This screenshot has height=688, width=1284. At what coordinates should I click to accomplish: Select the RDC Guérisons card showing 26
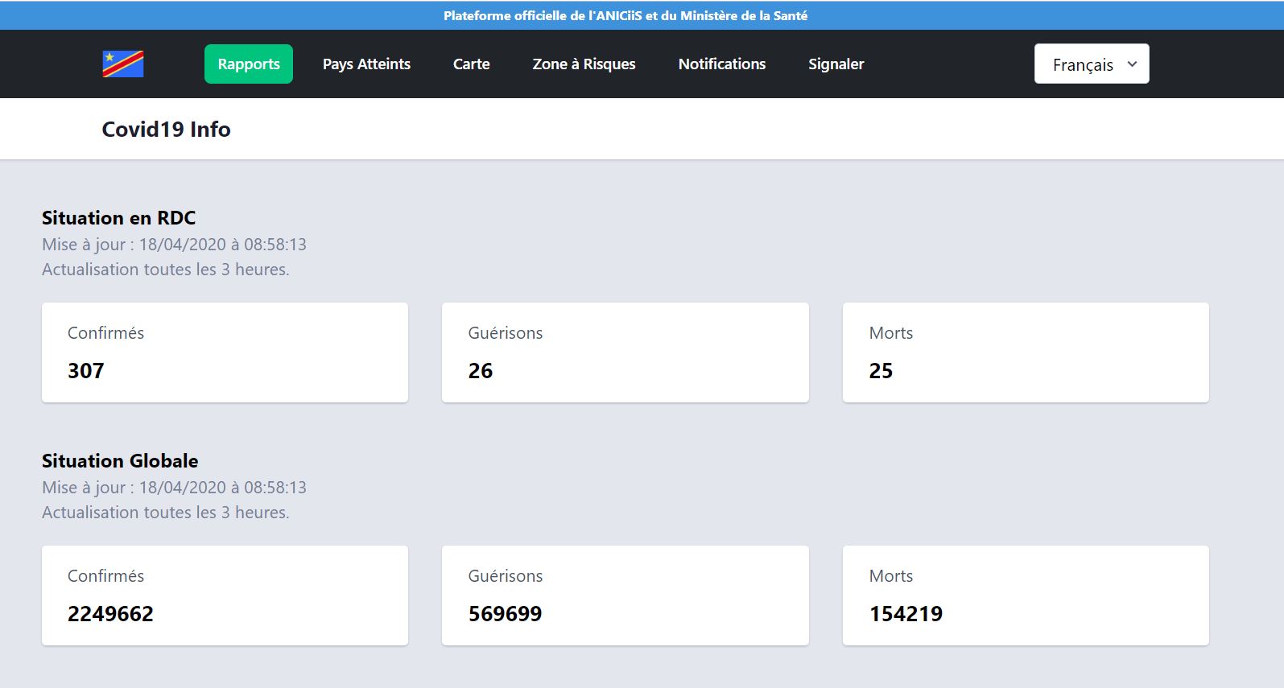pos(625,352)
